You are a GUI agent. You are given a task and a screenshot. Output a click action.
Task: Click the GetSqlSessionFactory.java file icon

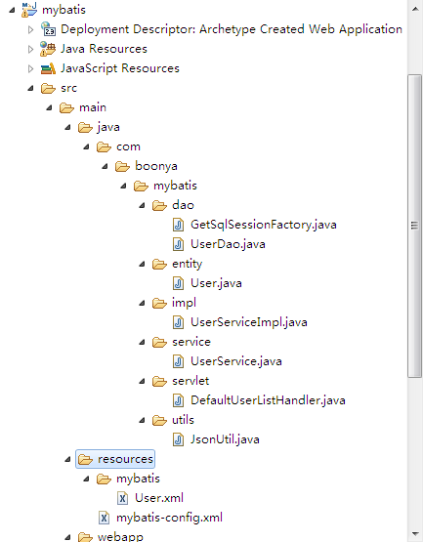point(178,225)
